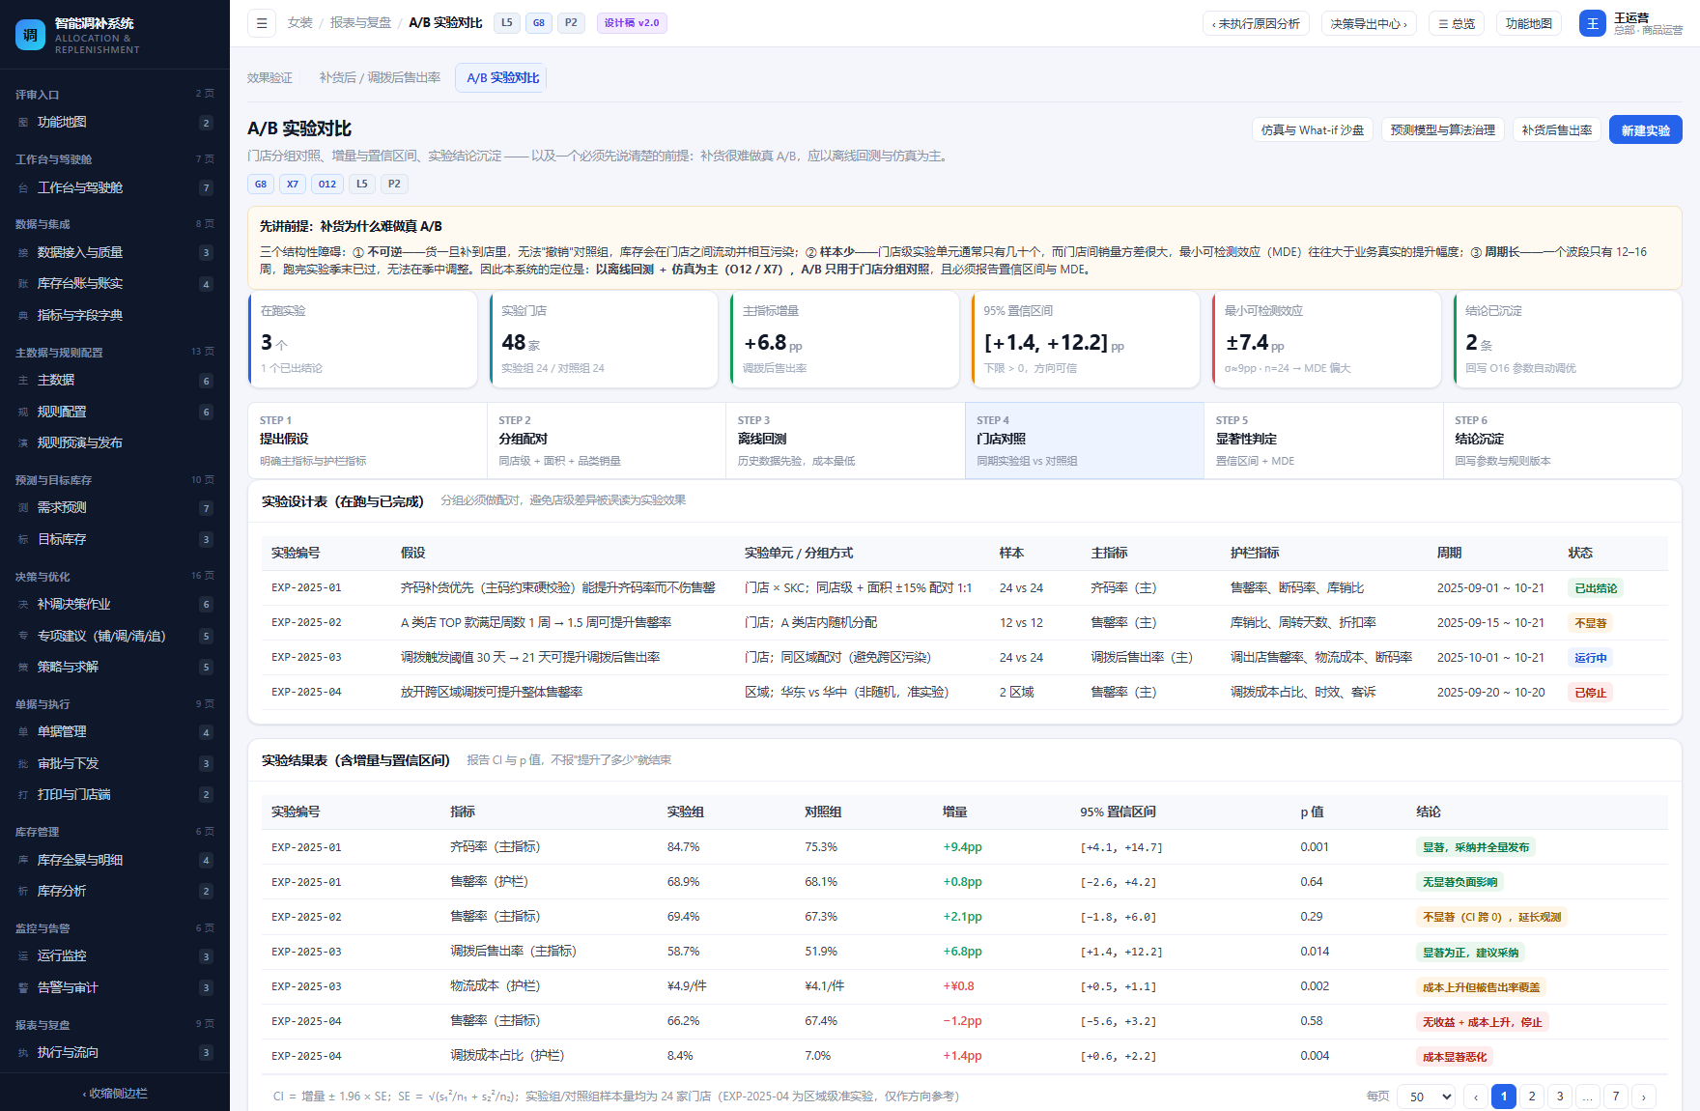
Task: Go to next results page arrow
Action: [x=1643, y=1097]
